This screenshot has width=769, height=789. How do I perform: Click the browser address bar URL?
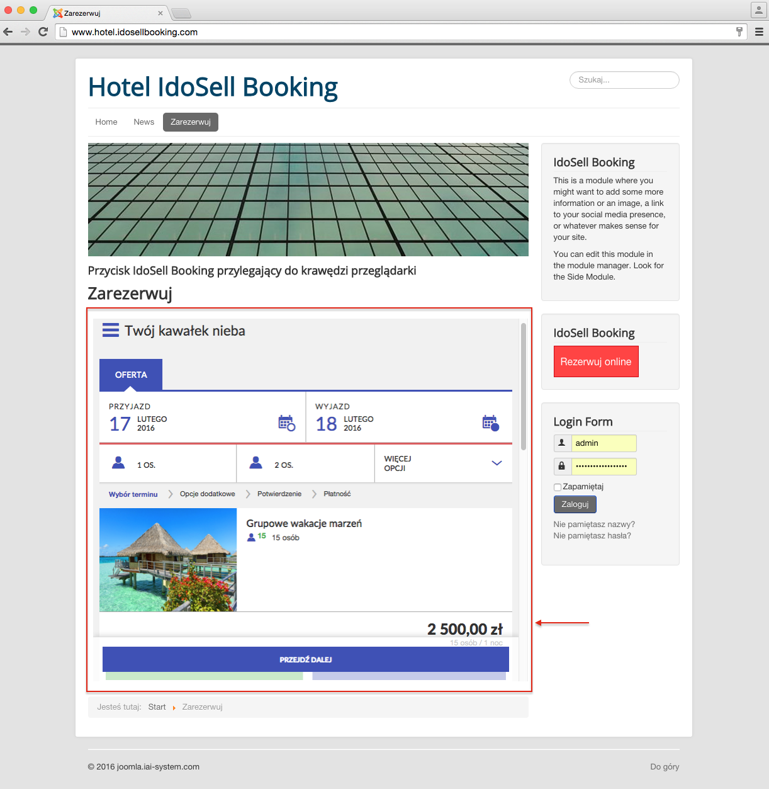tap(135, 32)
